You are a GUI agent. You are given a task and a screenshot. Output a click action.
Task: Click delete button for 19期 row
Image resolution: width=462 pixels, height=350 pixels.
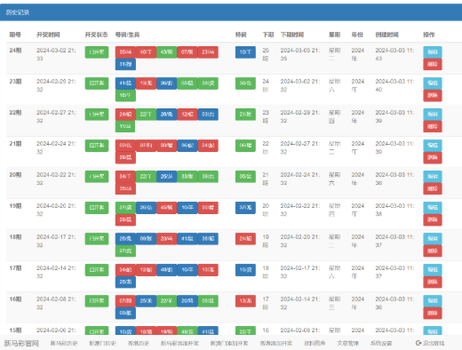(x=433, y=219)
